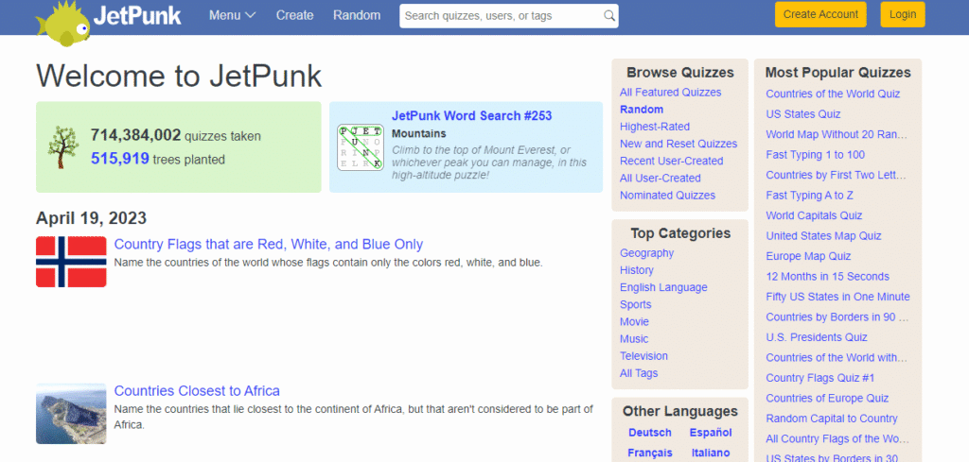969x462 pixels.
Task: Open Countries by First Two Lett… quiz
Action: click(837, 176)
